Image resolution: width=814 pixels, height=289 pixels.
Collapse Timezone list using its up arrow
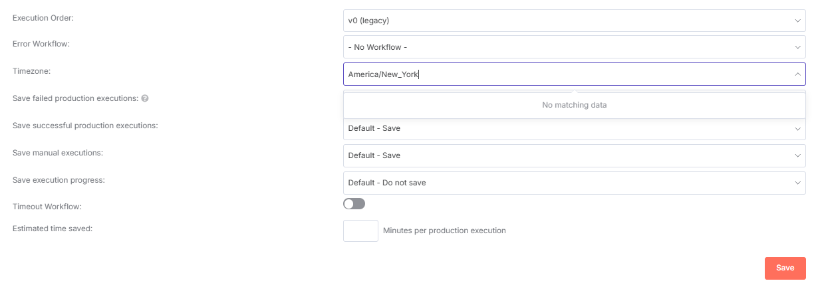(x=797, y=74)
